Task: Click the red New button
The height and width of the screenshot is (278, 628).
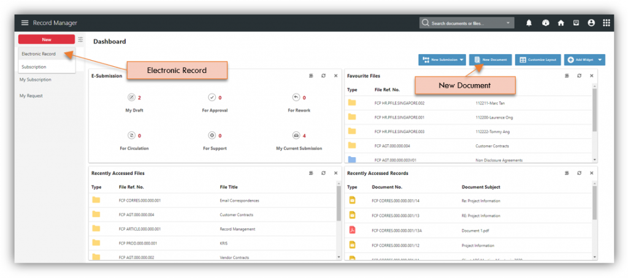Action: 47,39
